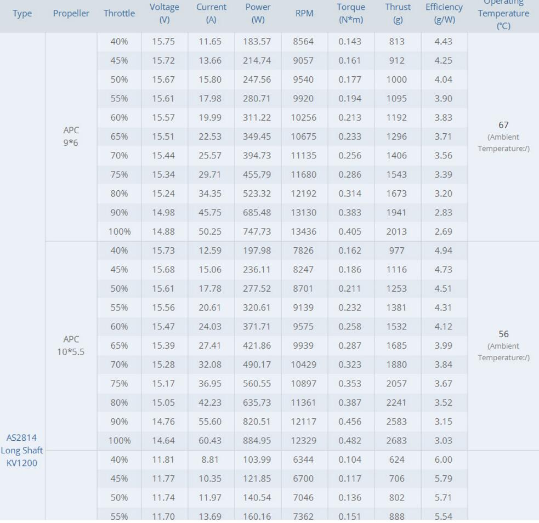Select the APC 9*6 propeller cell
539x523 pixels.
[71, 137]
